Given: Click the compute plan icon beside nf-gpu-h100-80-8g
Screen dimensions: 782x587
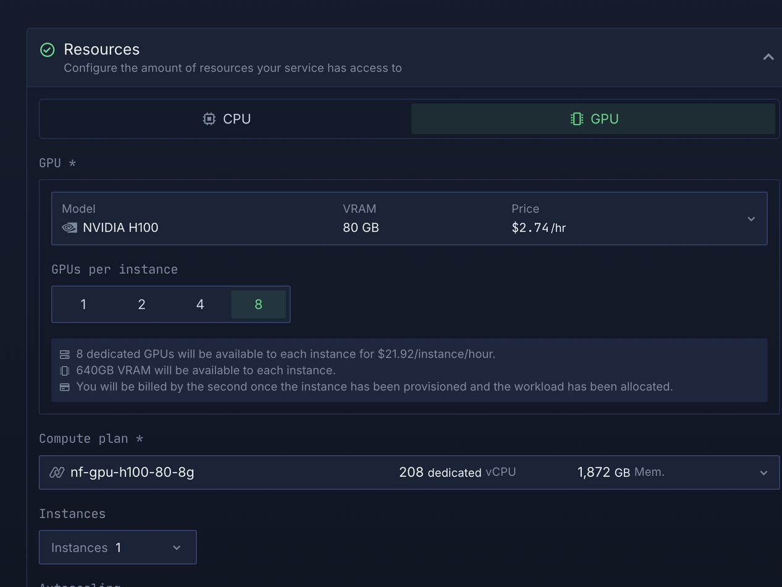Looking at the screenshot, I should [57, 473].
